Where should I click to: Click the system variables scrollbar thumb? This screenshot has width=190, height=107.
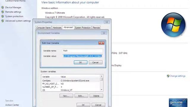coord(102,79)
